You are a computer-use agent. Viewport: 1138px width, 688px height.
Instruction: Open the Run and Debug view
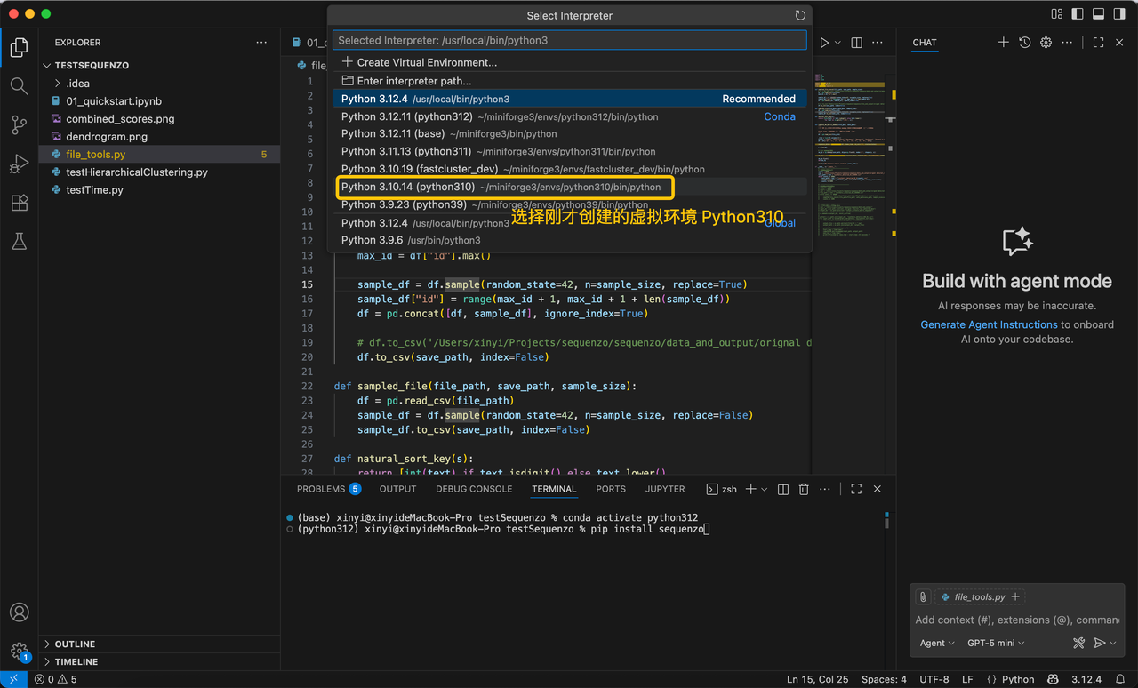[19, 164]
